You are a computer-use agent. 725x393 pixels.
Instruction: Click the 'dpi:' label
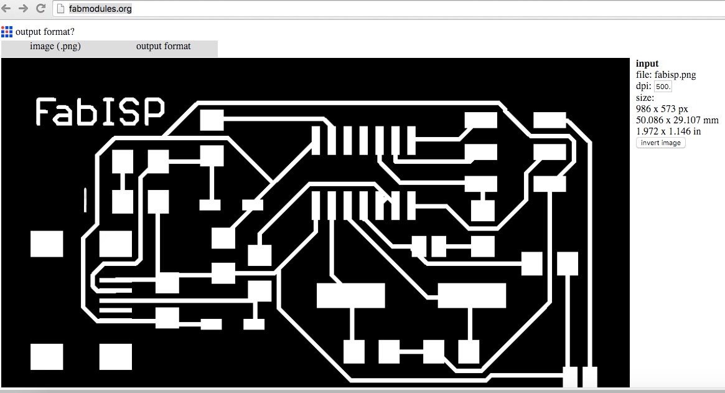[x=643, y=86]
